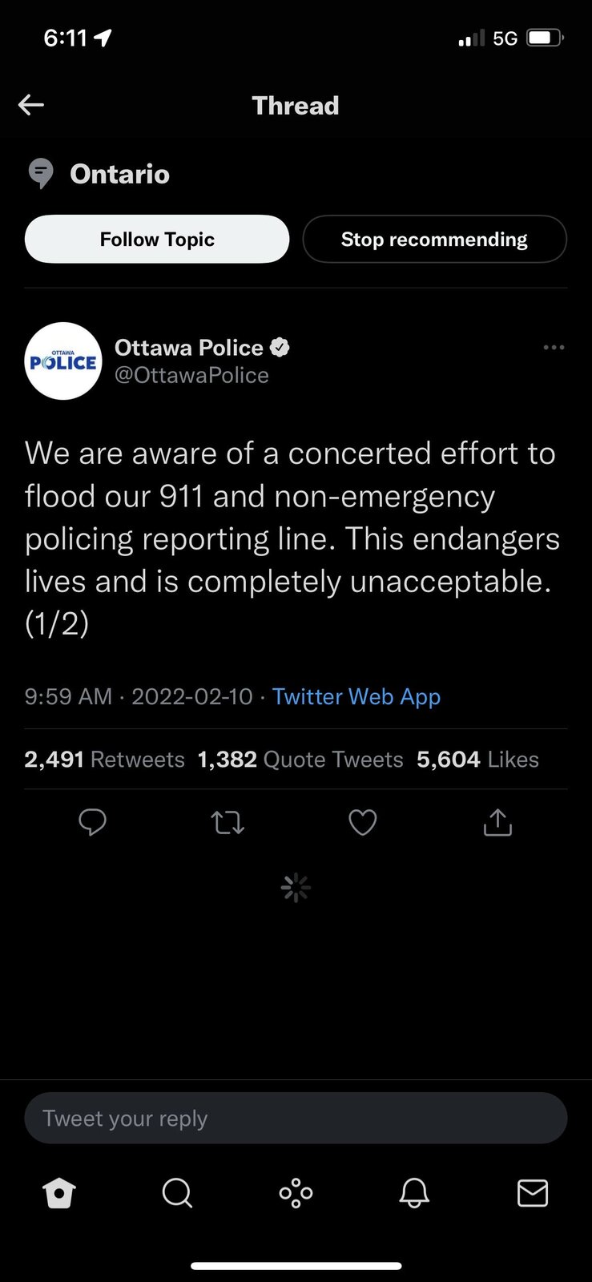This screenshot has width=592, height=1282.
Task: Retweet the Ottawa Police tweet
Action: point(228,822)
